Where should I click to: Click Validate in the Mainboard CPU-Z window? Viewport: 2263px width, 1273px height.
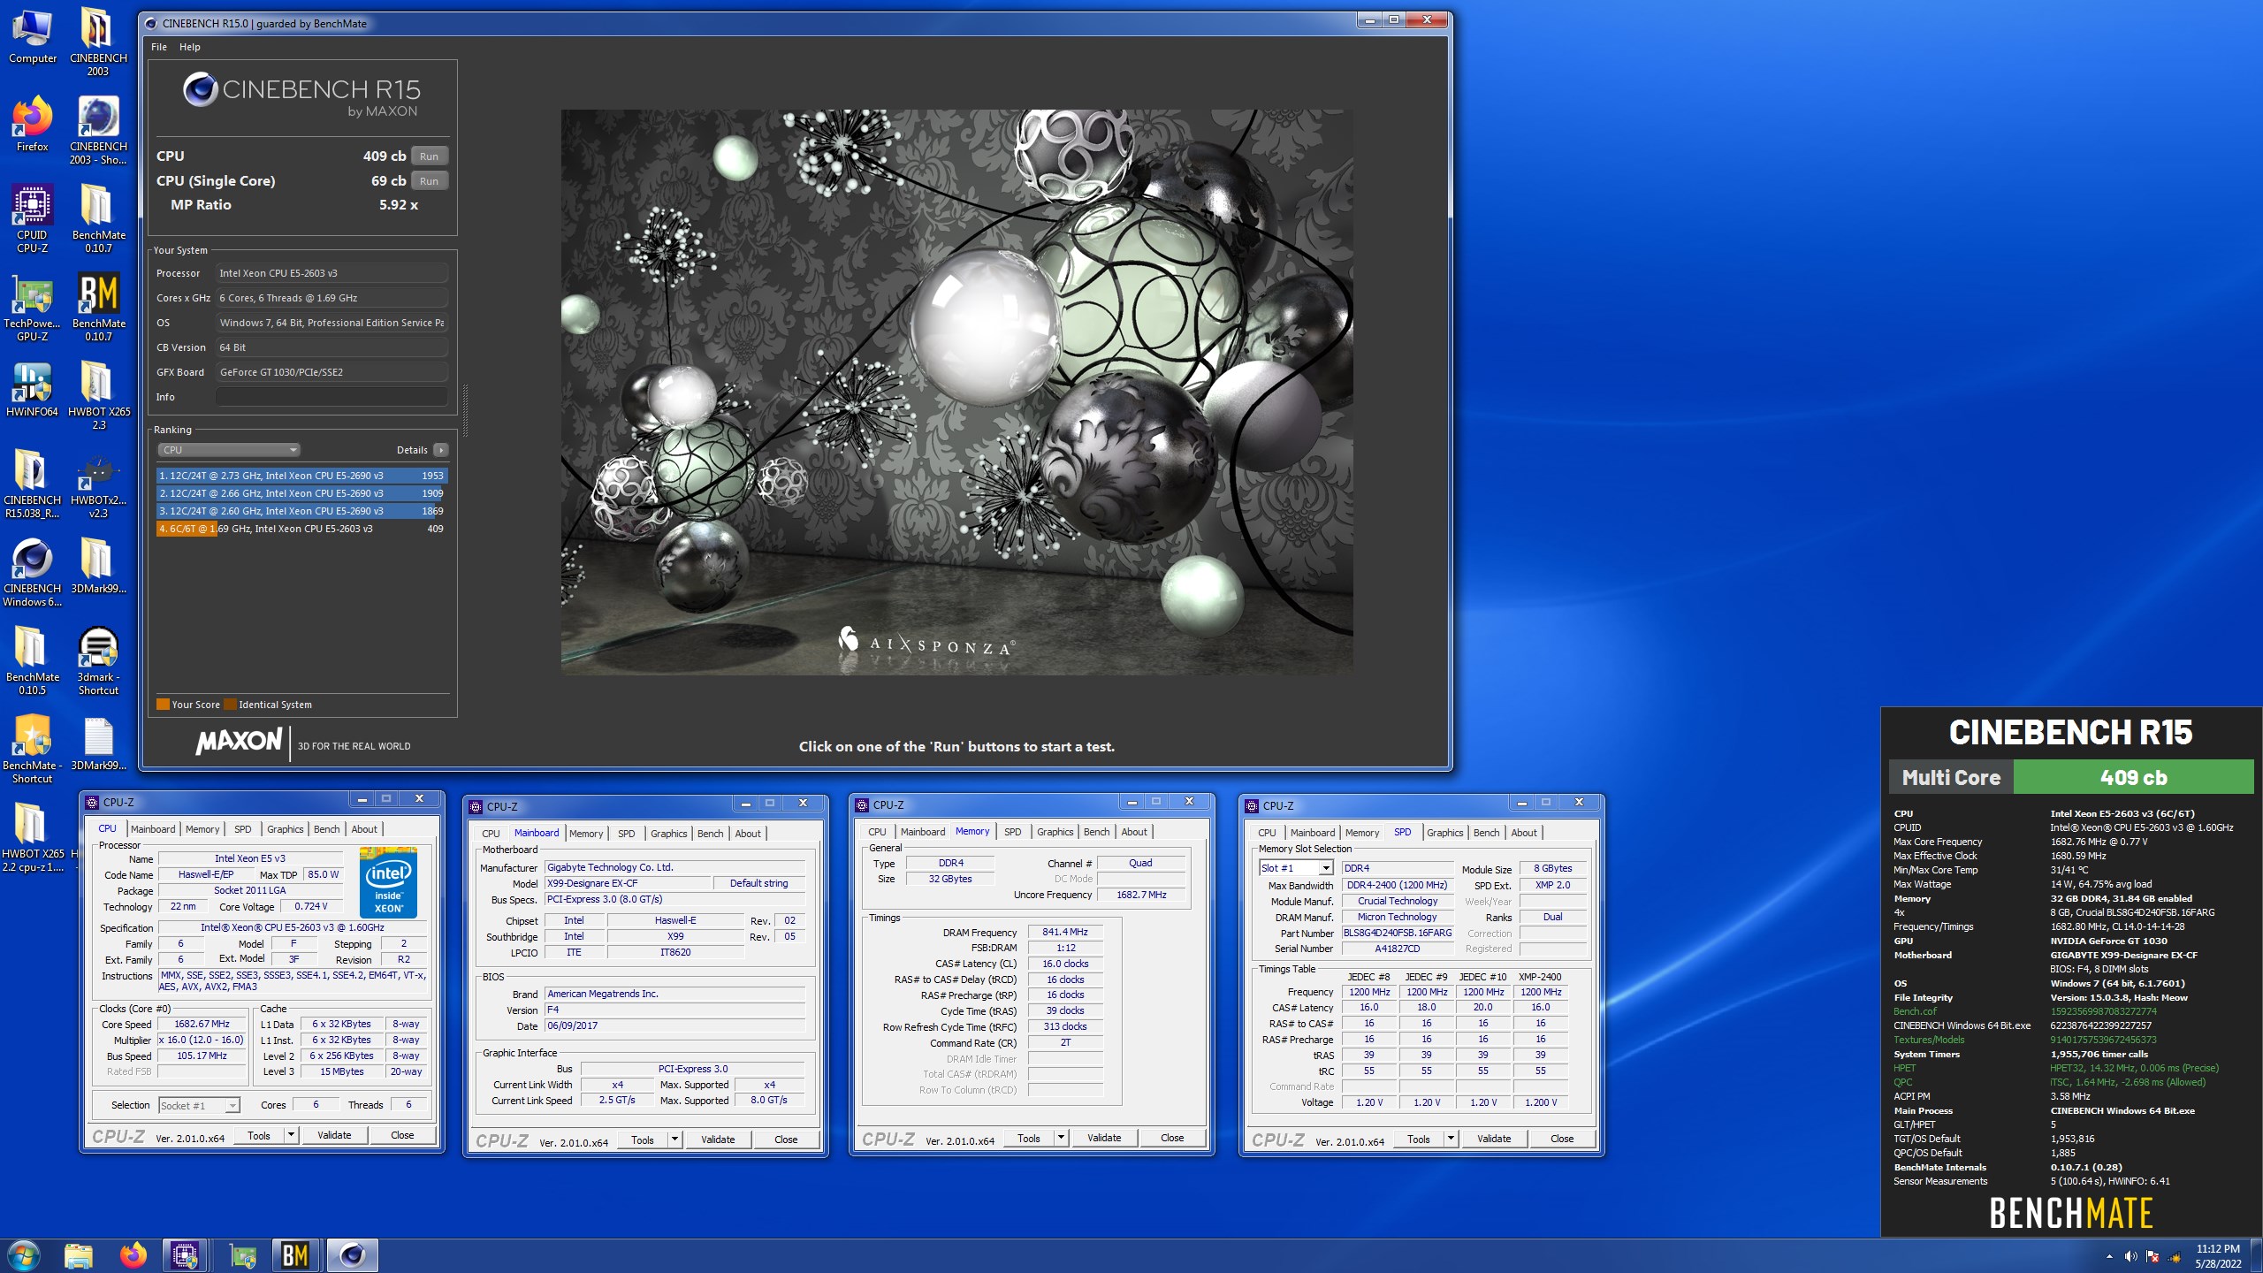[x=718, y=1140]
